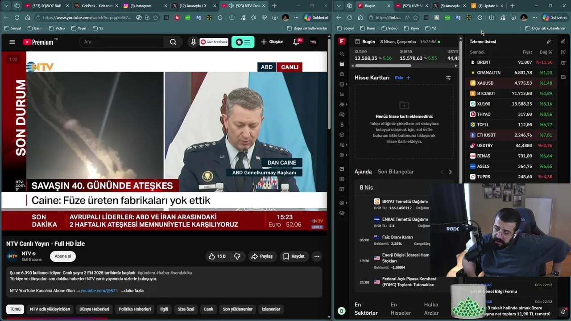
Task: Open Diğer sık kullanılanlar folder in left browser
Action: (x=306, y=28)
